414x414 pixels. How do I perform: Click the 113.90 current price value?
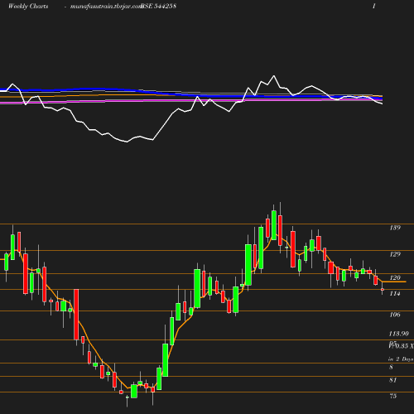398,334
